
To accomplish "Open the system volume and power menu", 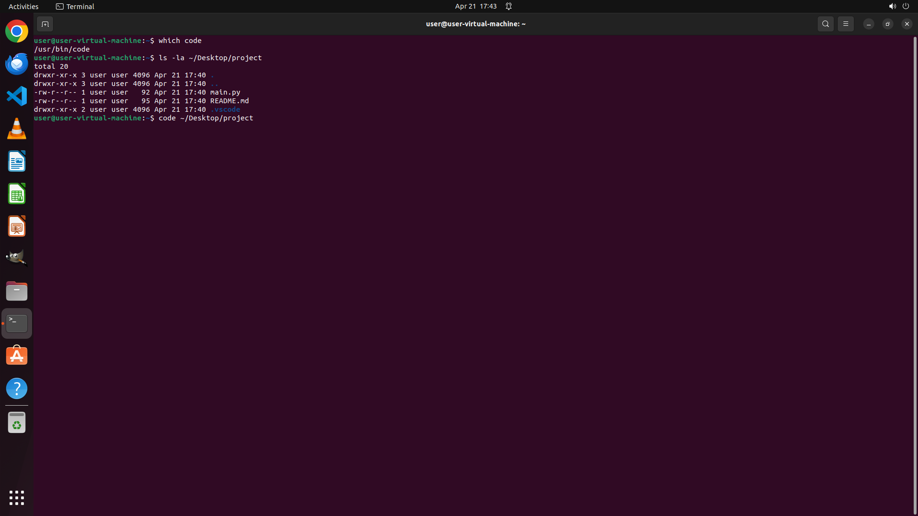I will (x=899, y=6).
